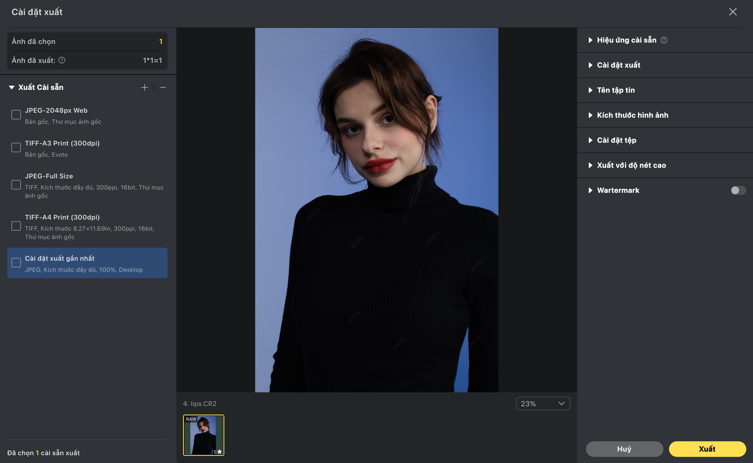Click the remove preset minus icon
Viewport: 753px width, 463px height.
tap(163, 88)
